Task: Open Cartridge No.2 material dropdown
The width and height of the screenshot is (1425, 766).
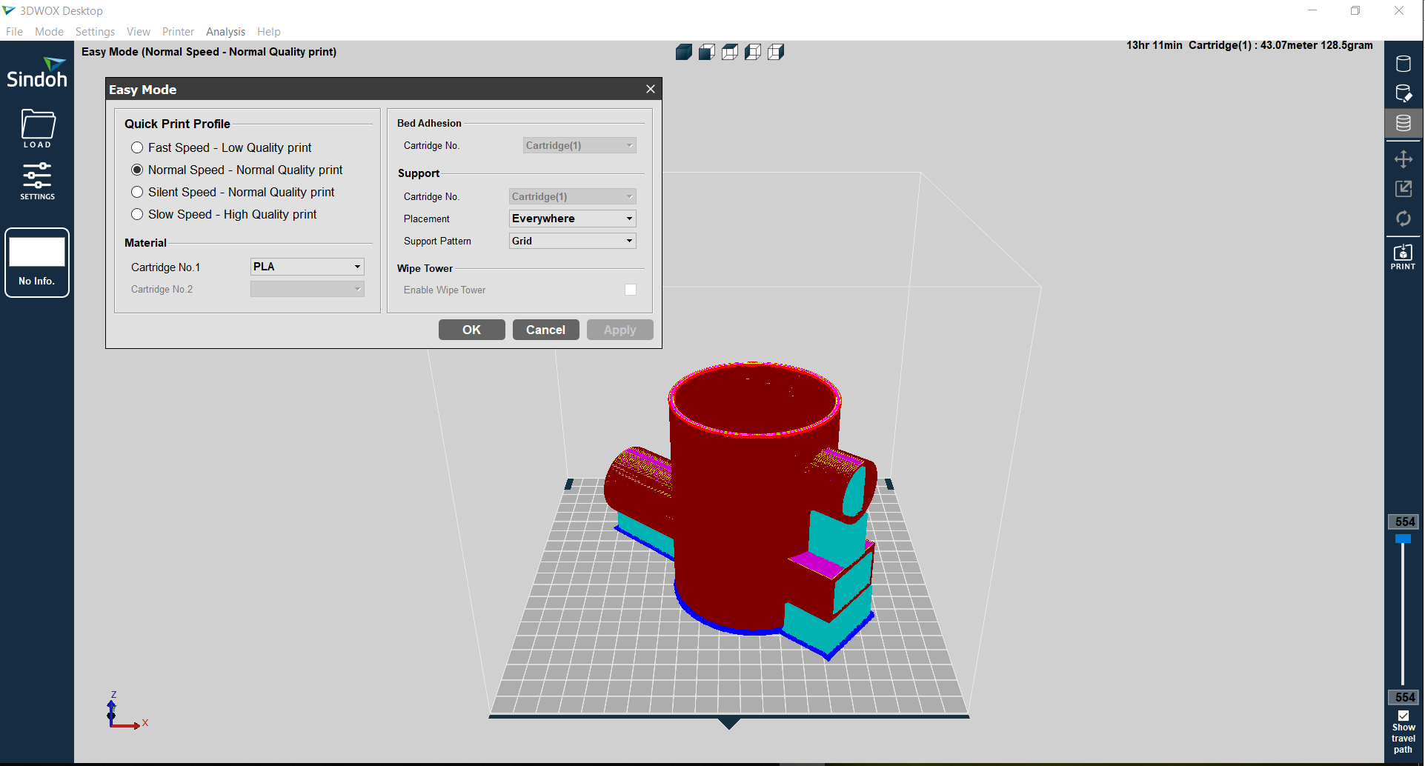Action: (x=307, y=289)
